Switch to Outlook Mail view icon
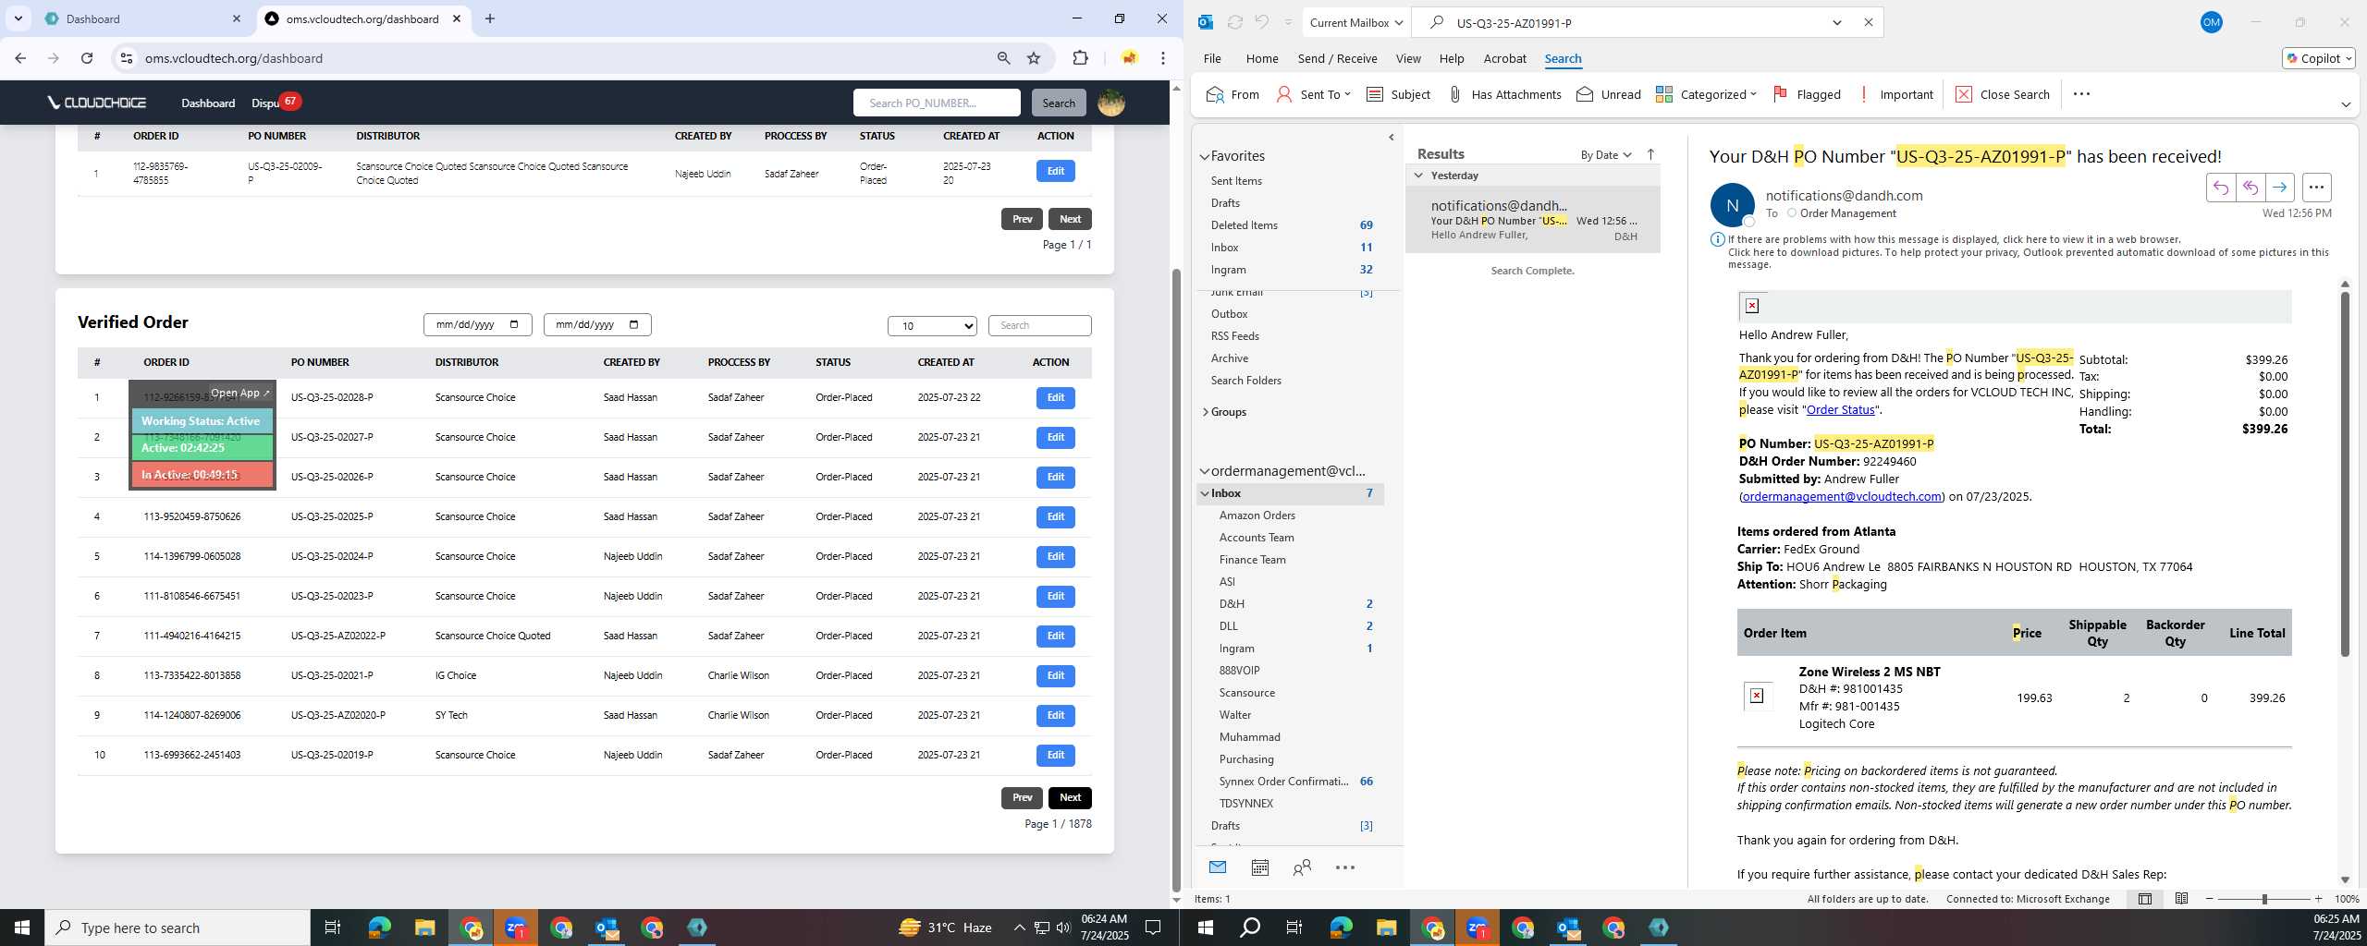 [1218, 867]
